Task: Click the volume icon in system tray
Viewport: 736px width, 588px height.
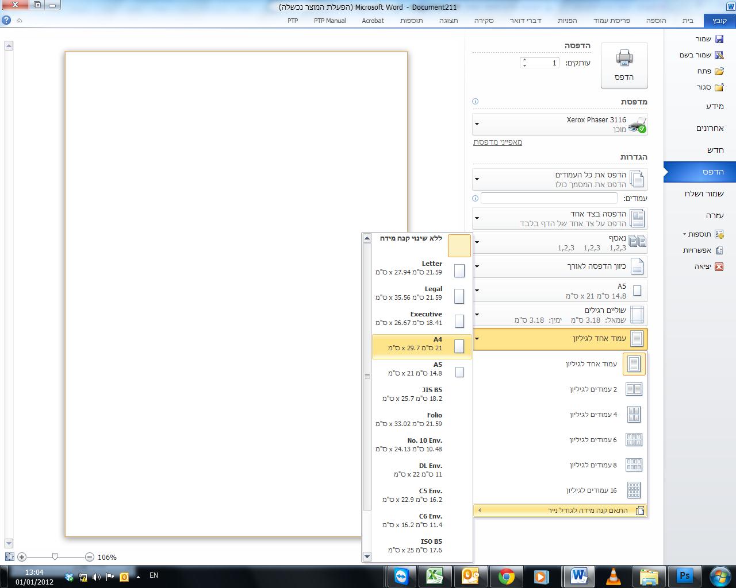Action: point(96,577)
